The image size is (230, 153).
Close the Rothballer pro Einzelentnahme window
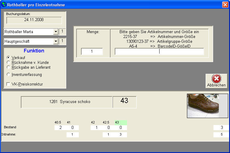pos(225,5)
